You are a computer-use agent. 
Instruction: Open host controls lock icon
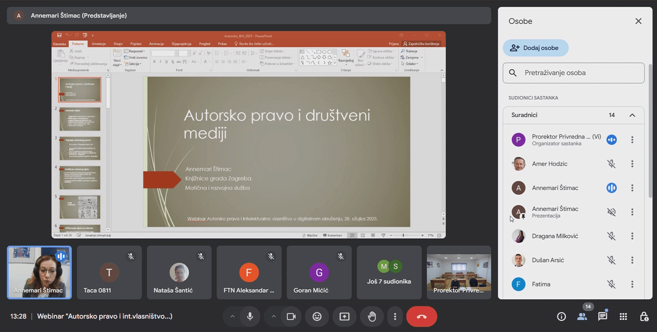(644, 317)
